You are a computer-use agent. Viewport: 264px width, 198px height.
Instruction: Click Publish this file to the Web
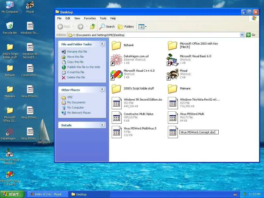point(84,67)
